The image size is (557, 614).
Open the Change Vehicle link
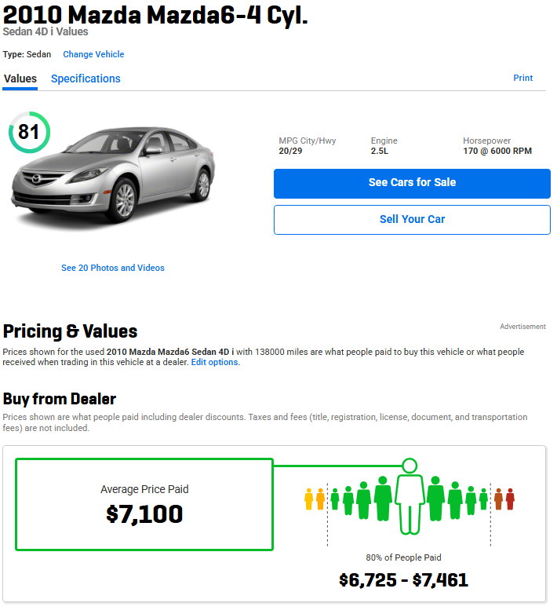point(93,54)
